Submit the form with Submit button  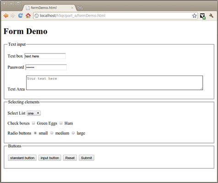[87, 158]
